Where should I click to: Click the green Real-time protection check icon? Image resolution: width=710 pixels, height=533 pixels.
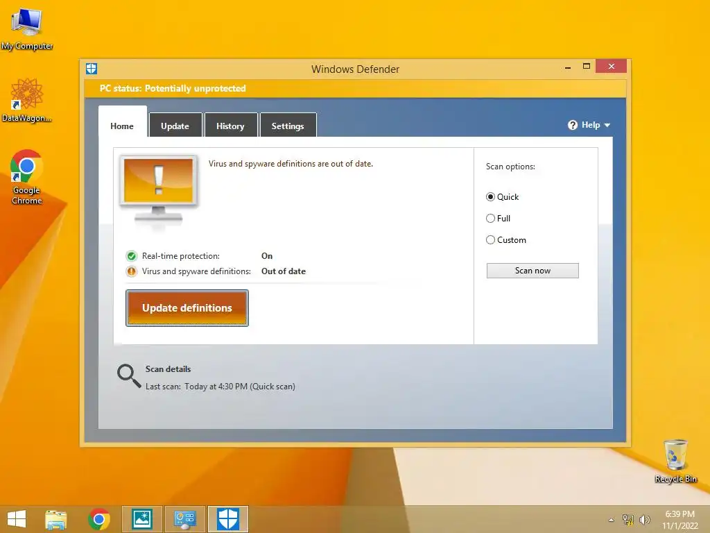tap(131, 256)
